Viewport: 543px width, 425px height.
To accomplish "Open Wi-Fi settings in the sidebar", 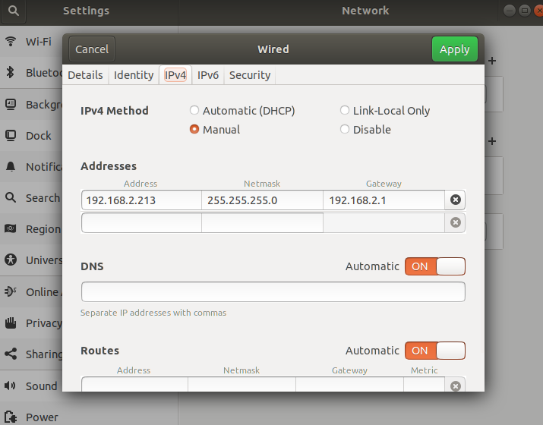I will 31,42.
